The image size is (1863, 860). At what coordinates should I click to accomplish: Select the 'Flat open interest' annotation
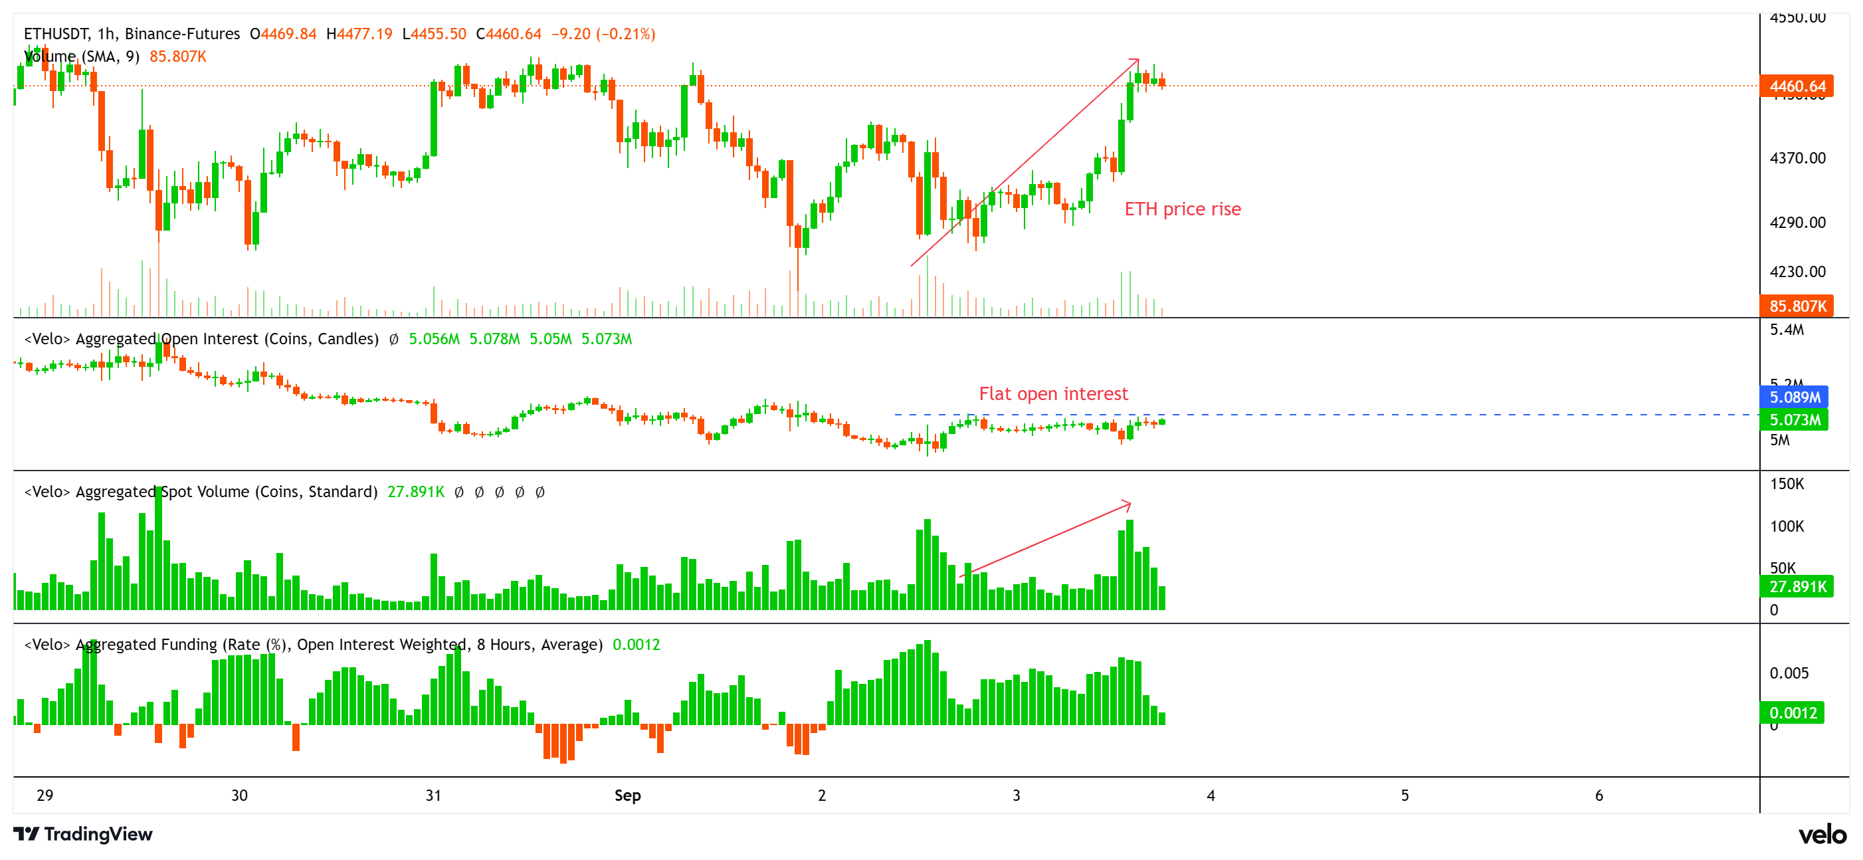(1054, 393)
